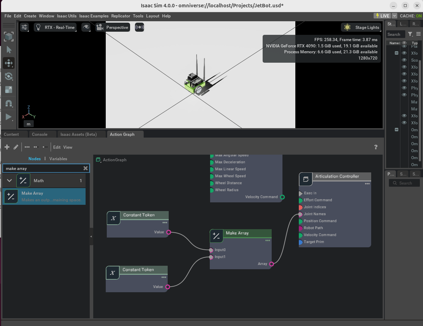Click the Property panel search field
Viewport: 423px width, 326px height.
404,183
